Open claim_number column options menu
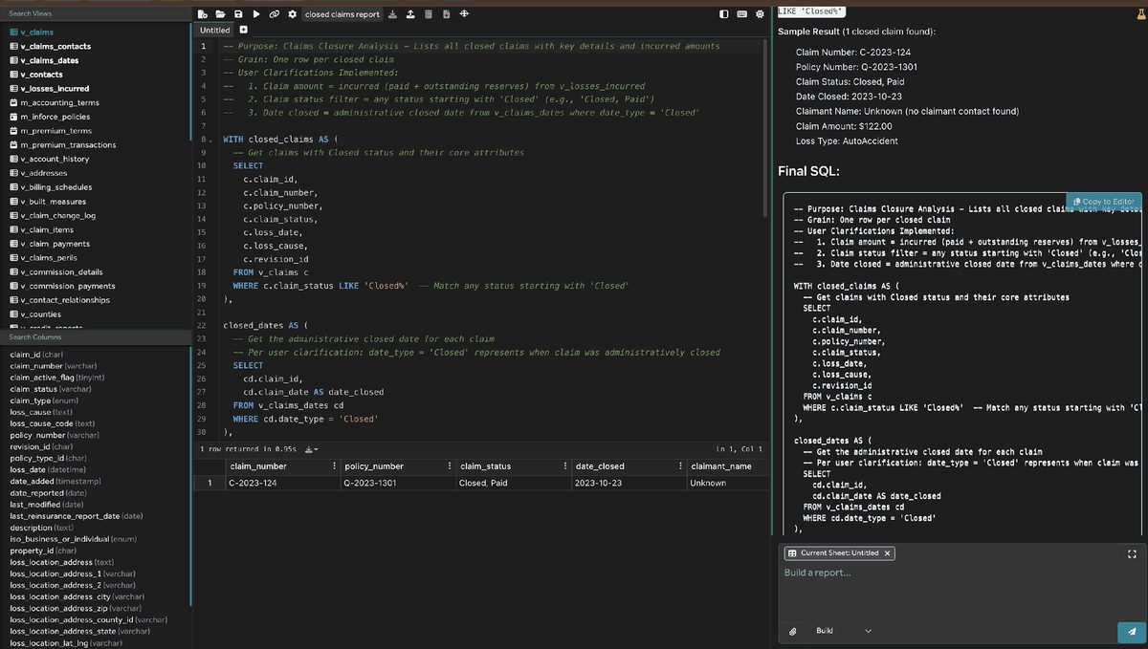 tap(333, 466)
